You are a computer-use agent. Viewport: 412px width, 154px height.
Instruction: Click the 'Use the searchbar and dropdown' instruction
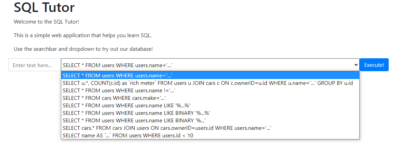click(x=83, y=49)
